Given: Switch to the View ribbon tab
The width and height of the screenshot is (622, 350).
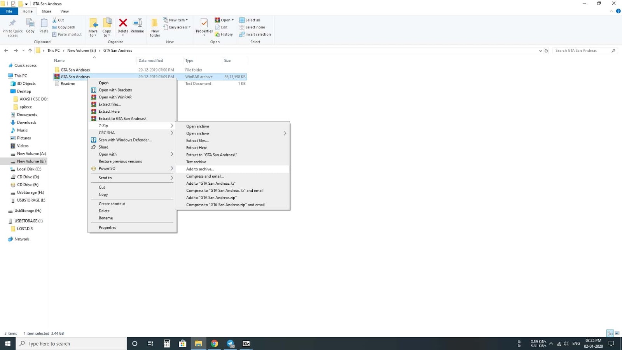Looking at the screenshot, I should [x=65, y=11].
